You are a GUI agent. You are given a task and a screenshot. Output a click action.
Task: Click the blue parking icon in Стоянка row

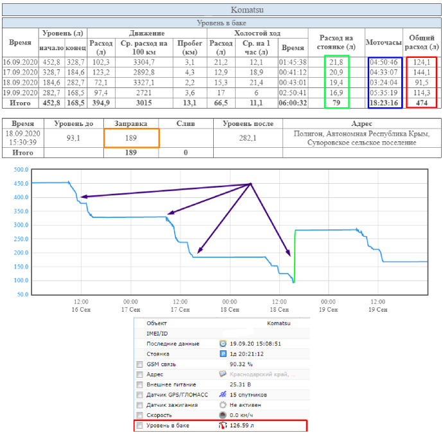click(223, 353)
